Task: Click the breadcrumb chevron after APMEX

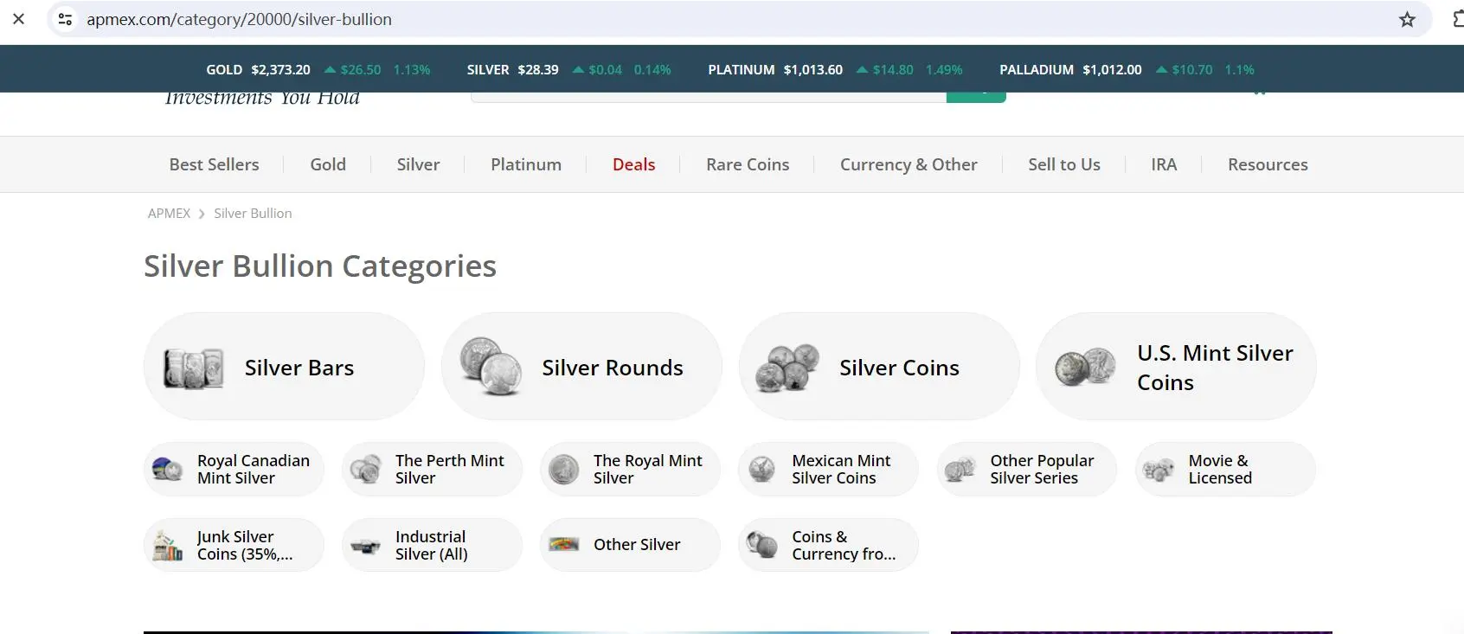Action: (202, 214)
